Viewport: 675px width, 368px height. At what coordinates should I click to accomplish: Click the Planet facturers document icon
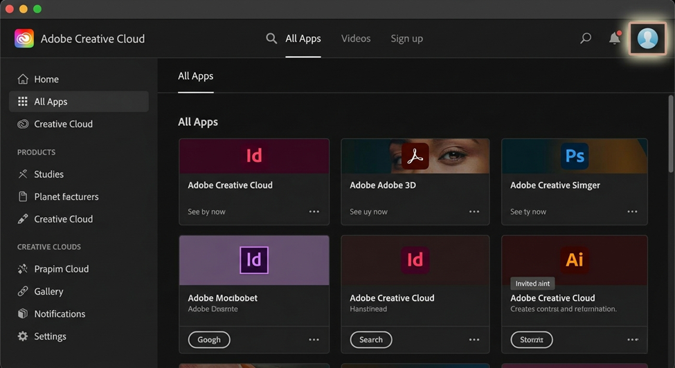(23, 196)
